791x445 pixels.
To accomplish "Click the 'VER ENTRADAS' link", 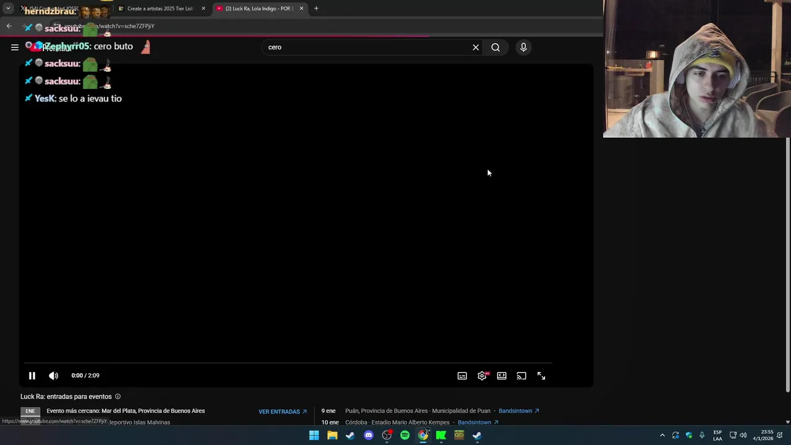I will tap(282, 412).
